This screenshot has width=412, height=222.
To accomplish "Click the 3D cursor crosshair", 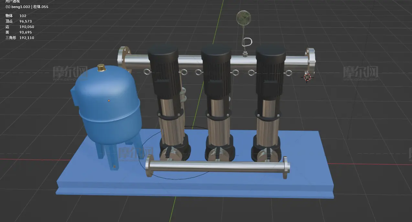I will [x=307, y=77].
